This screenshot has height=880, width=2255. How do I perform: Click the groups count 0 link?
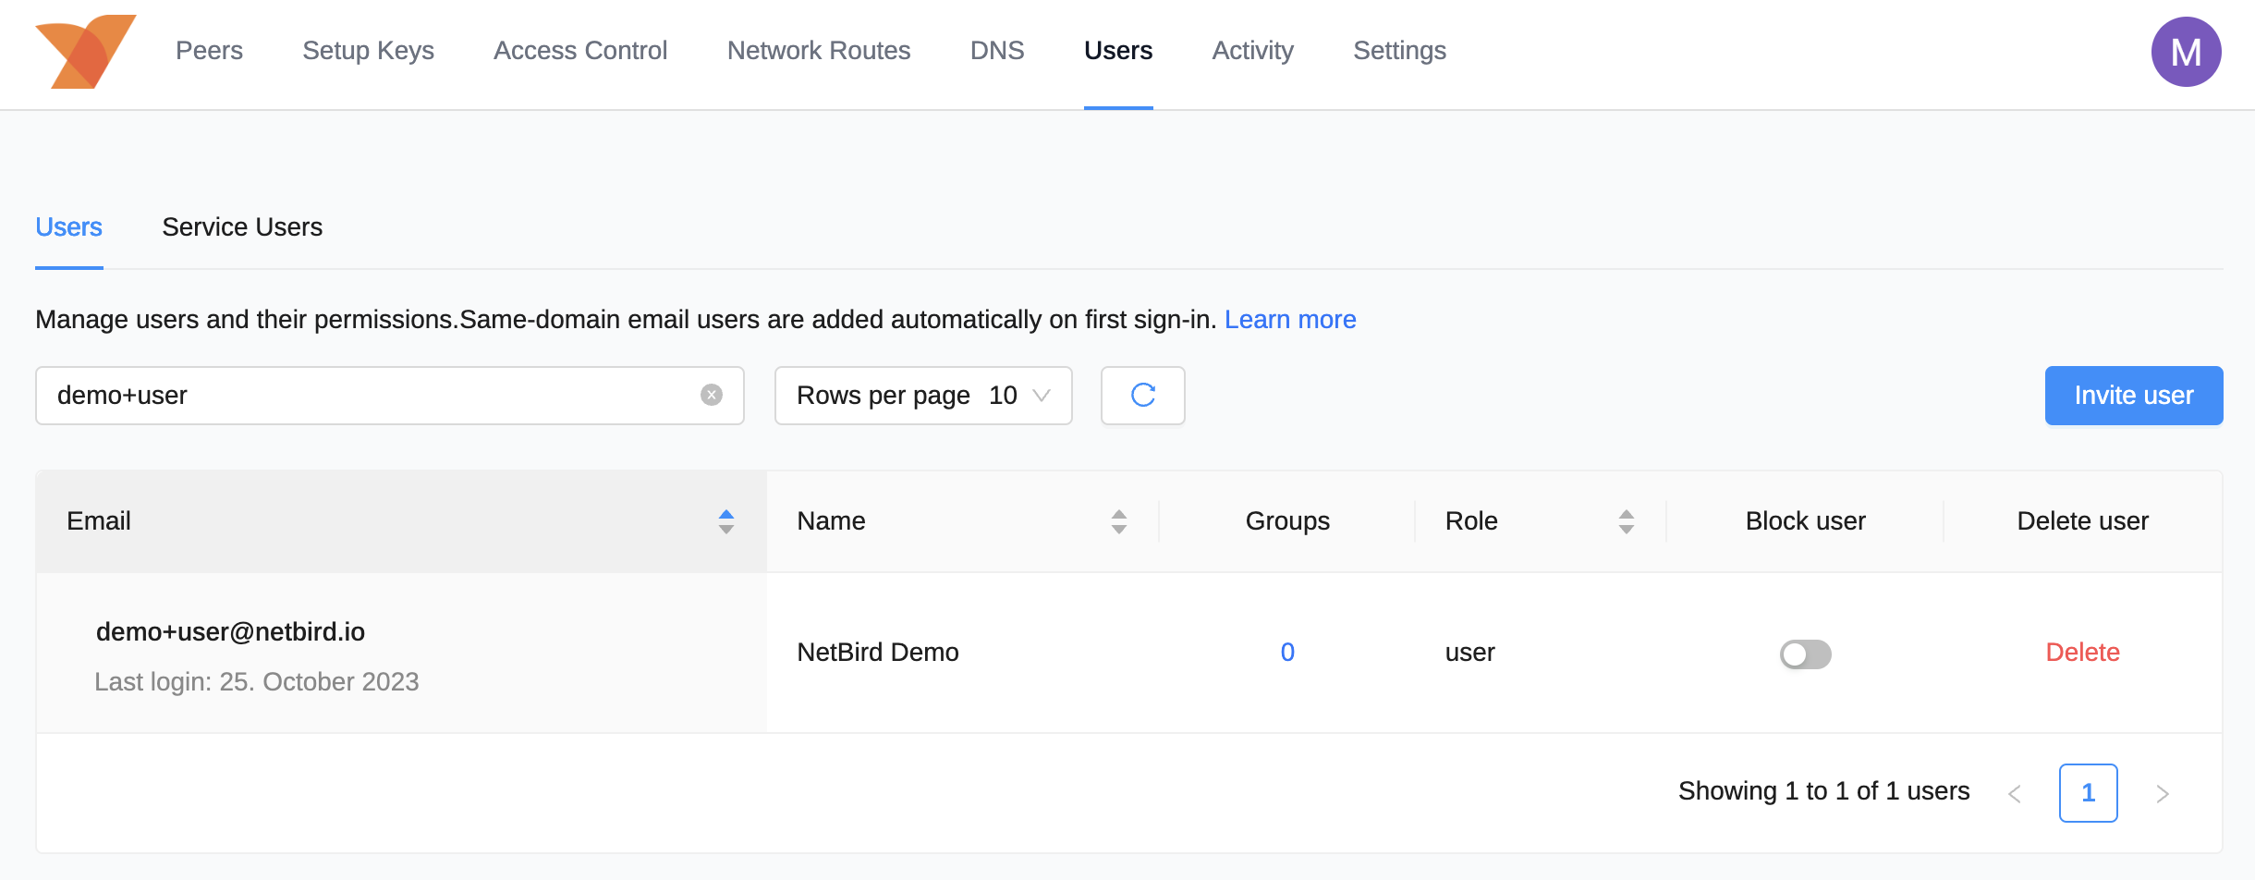coord(1287,653)
